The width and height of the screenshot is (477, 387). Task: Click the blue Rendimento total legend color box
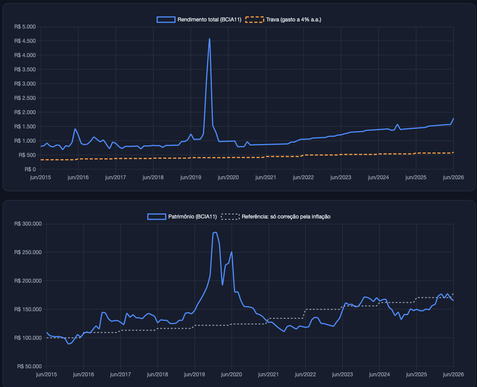[x=166, y=20]
